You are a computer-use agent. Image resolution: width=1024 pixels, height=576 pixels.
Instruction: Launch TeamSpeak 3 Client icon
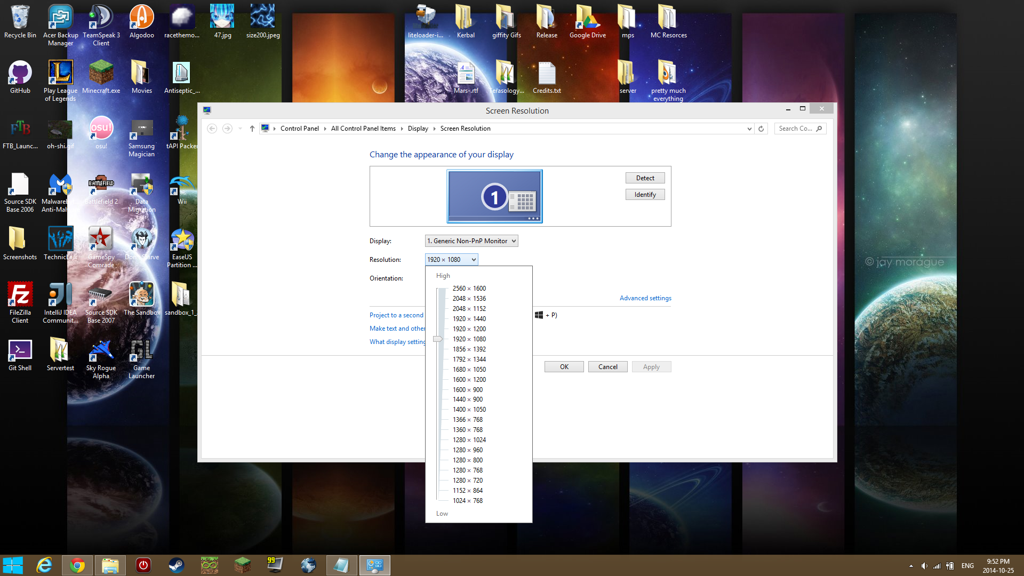pyautogui.click(x=101, y=25)
